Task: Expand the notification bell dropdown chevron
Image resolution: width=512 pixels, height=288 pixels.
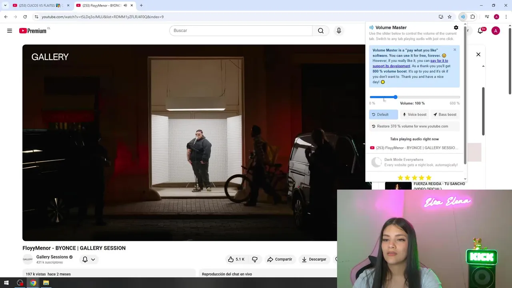Action: coord(93,259)
